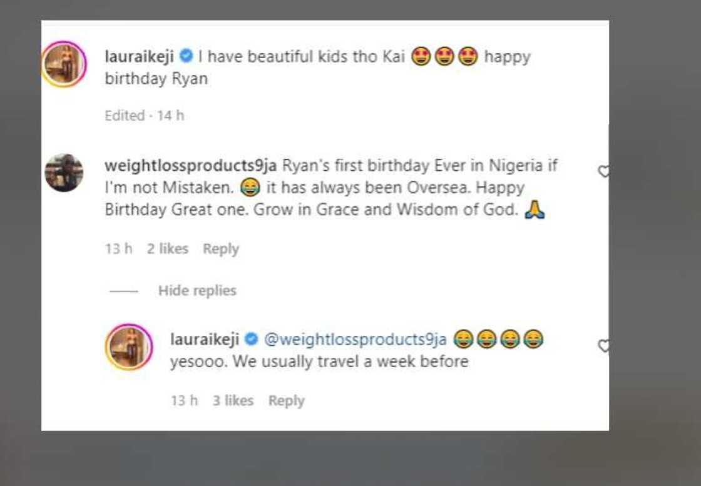Click the verified badge in lauraikeji's reply
This screenshot has height=486, width=701.
pyautogui.click(x=251, y=340)
